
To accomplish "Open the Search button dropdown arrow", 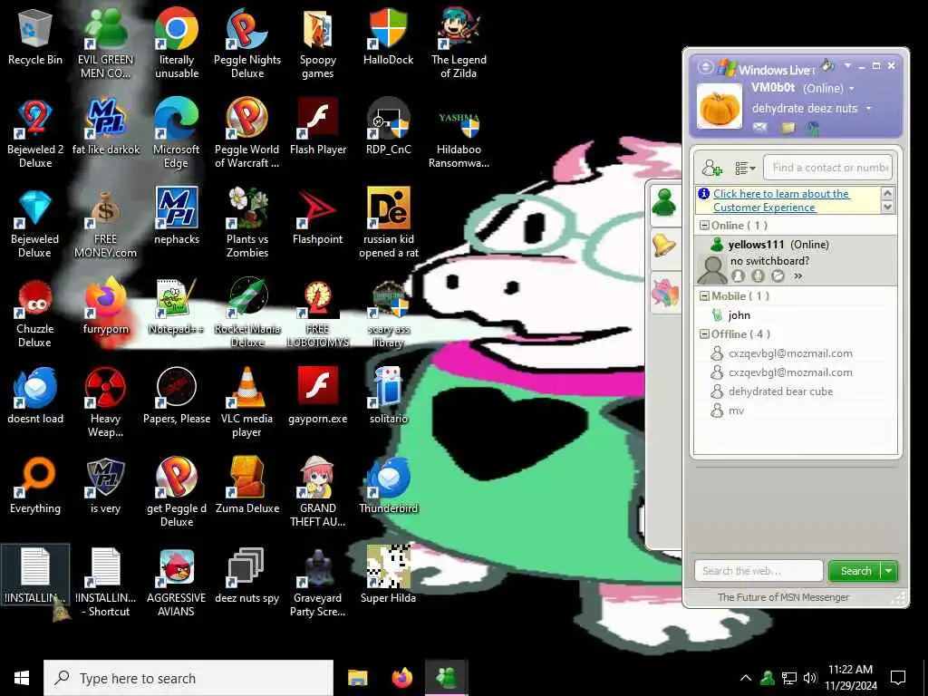I will pos(888,571).
